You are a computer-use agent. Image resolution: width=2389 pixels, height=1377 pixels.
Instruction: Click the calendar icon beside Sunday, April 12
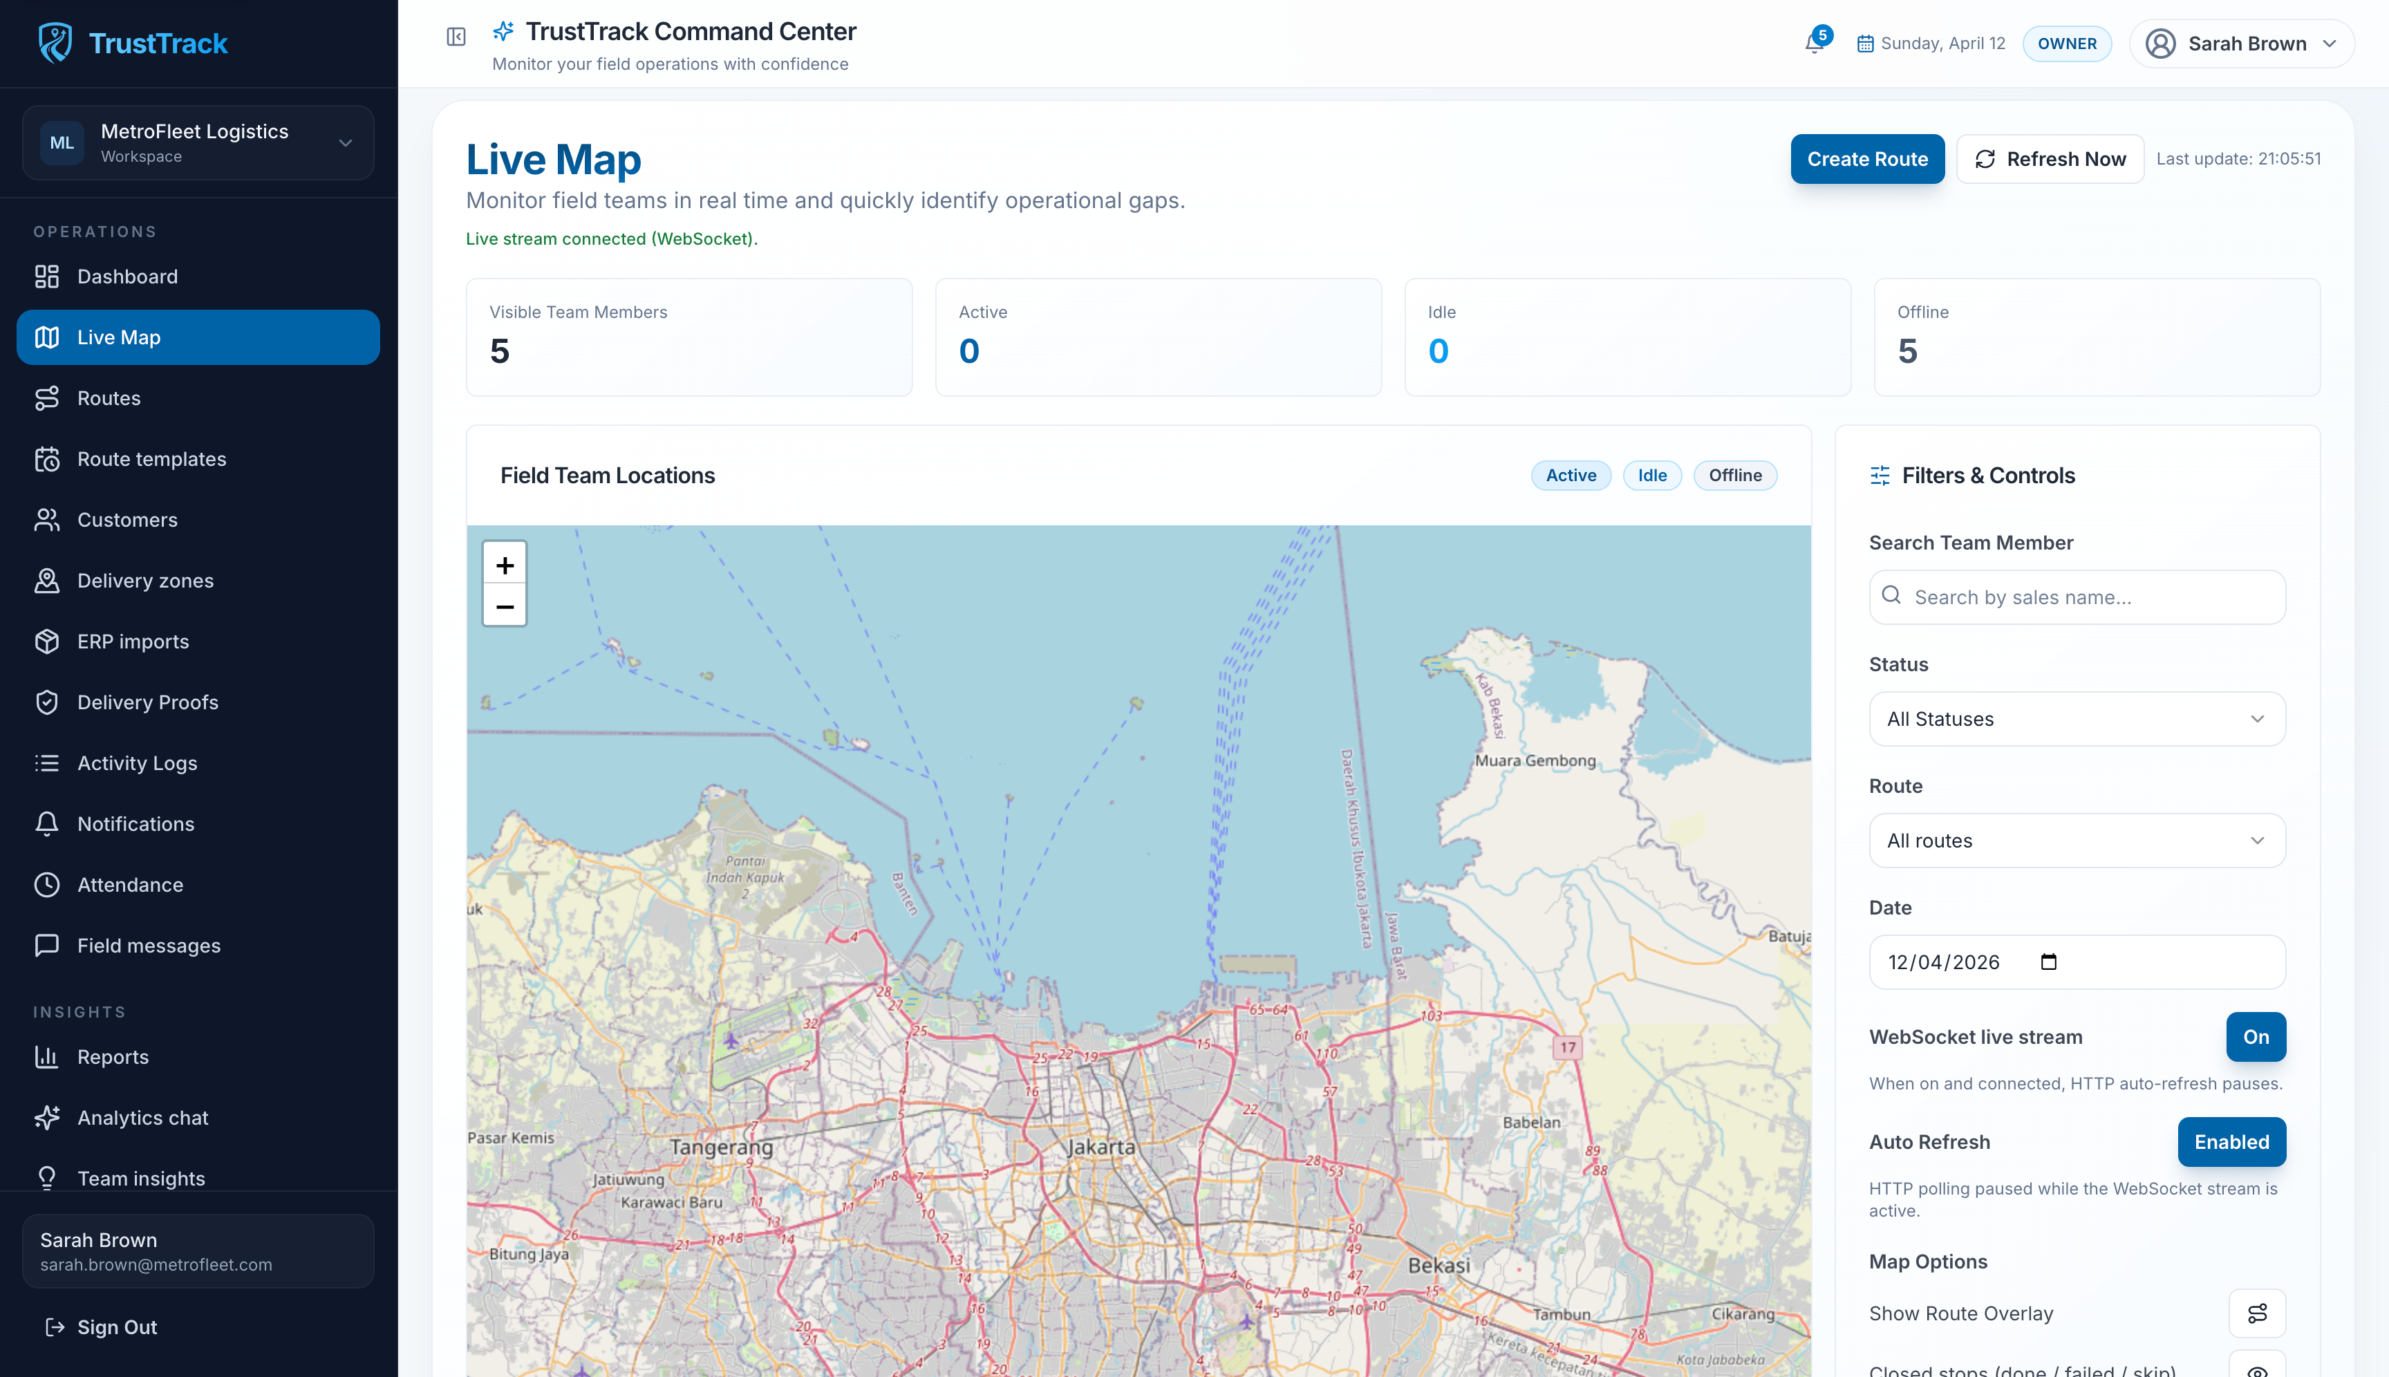pos(1865,44)
